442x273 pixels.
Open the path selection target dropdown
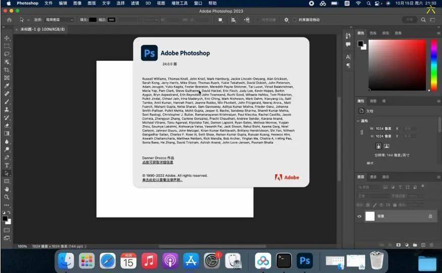(x=60, y=20)
